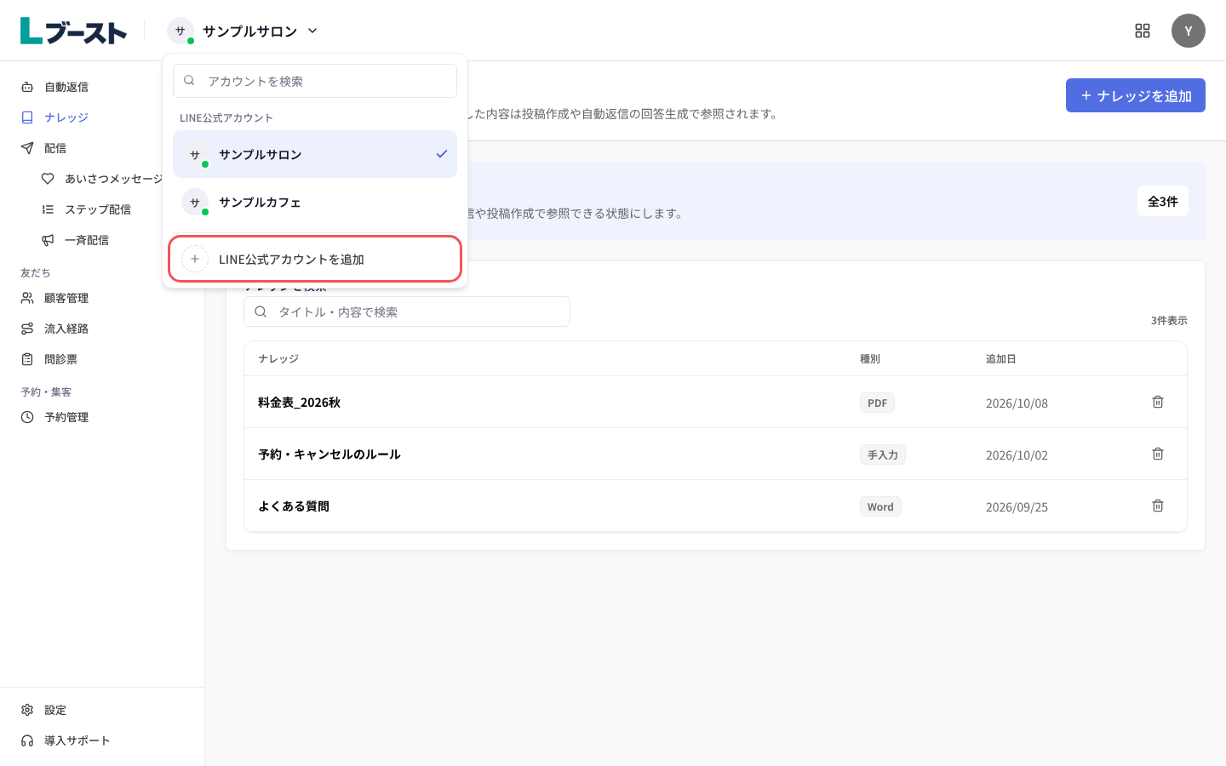This screenshot has width=1226, height=766.
Task: Click the 設定 gear icon
Action: point(27,710)
